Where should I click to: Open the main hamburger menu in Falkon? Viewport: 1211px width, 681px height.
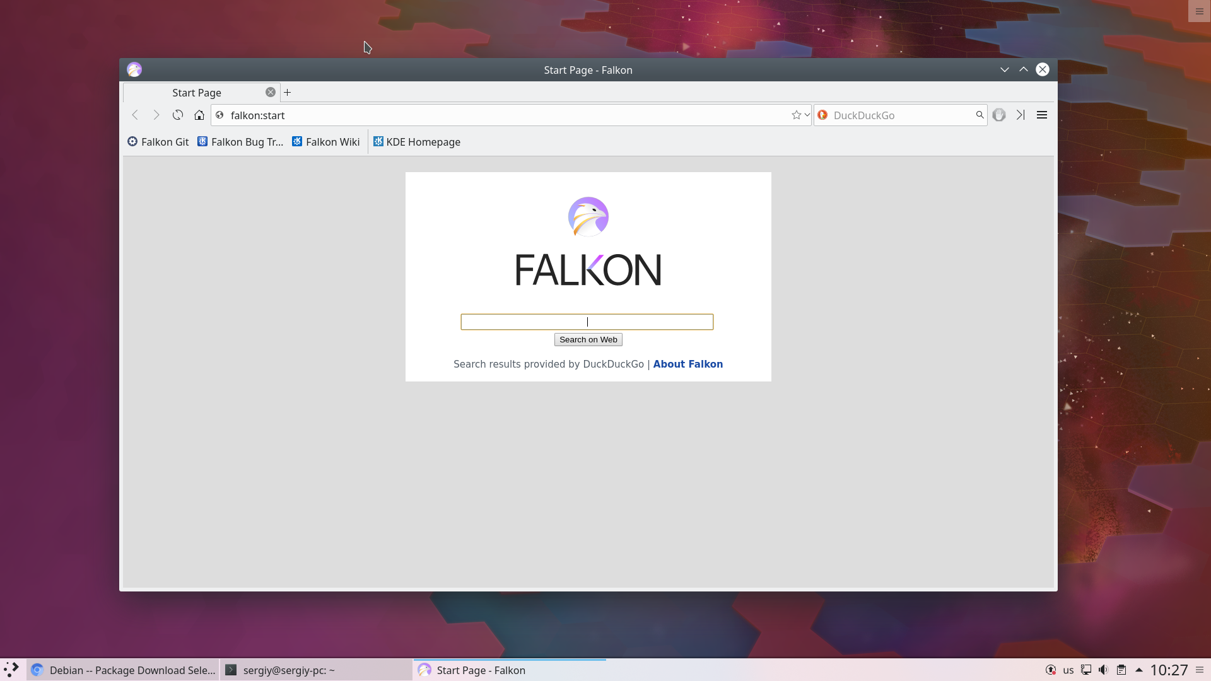[x=1042, y=115]
